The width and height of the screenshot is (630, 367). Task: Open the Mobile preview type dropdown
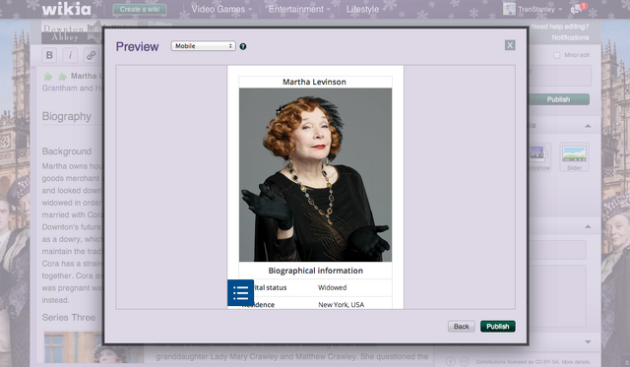(203, 46)
